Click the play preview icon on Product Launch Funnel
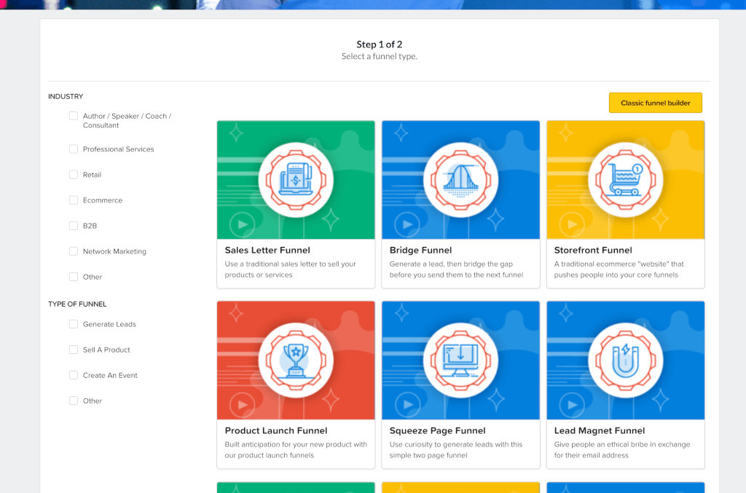The image size is (746, 493). [x=241, y=405]
